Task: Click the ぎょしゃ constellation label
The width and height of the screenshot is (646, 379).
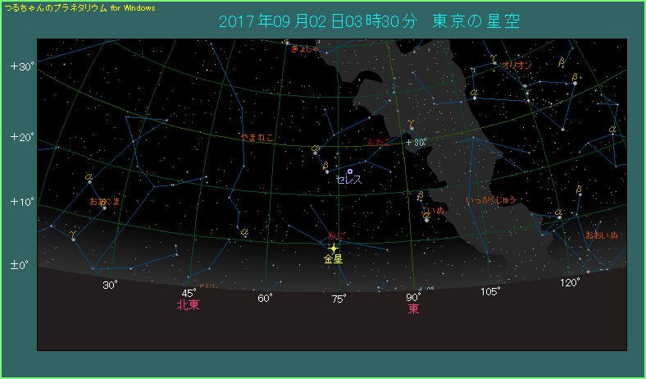Action: pos(305,48)
